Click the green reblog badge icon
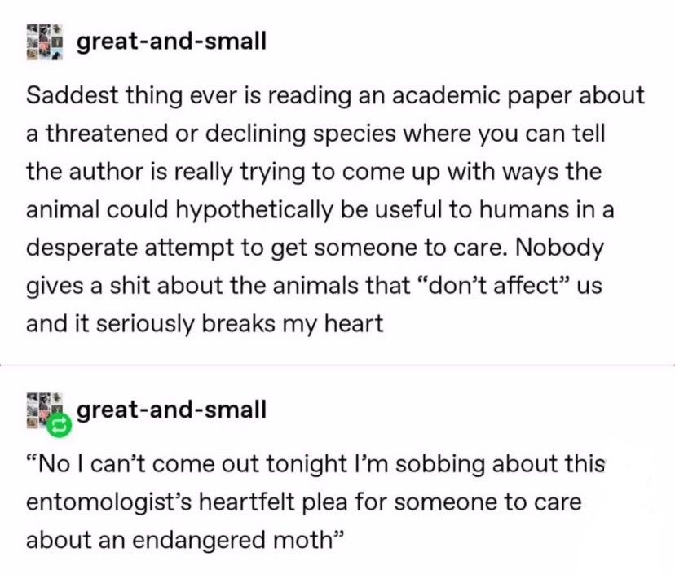Image resolution: width=675 pixels, height=574 pixels. (x=59, y=425)
